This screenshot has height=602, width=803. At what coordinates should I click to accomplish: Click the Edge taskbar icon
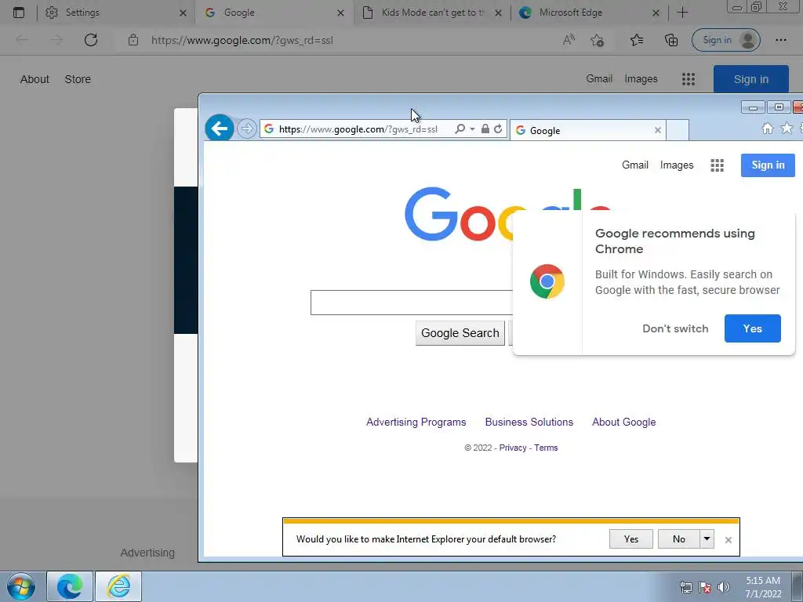70,586
